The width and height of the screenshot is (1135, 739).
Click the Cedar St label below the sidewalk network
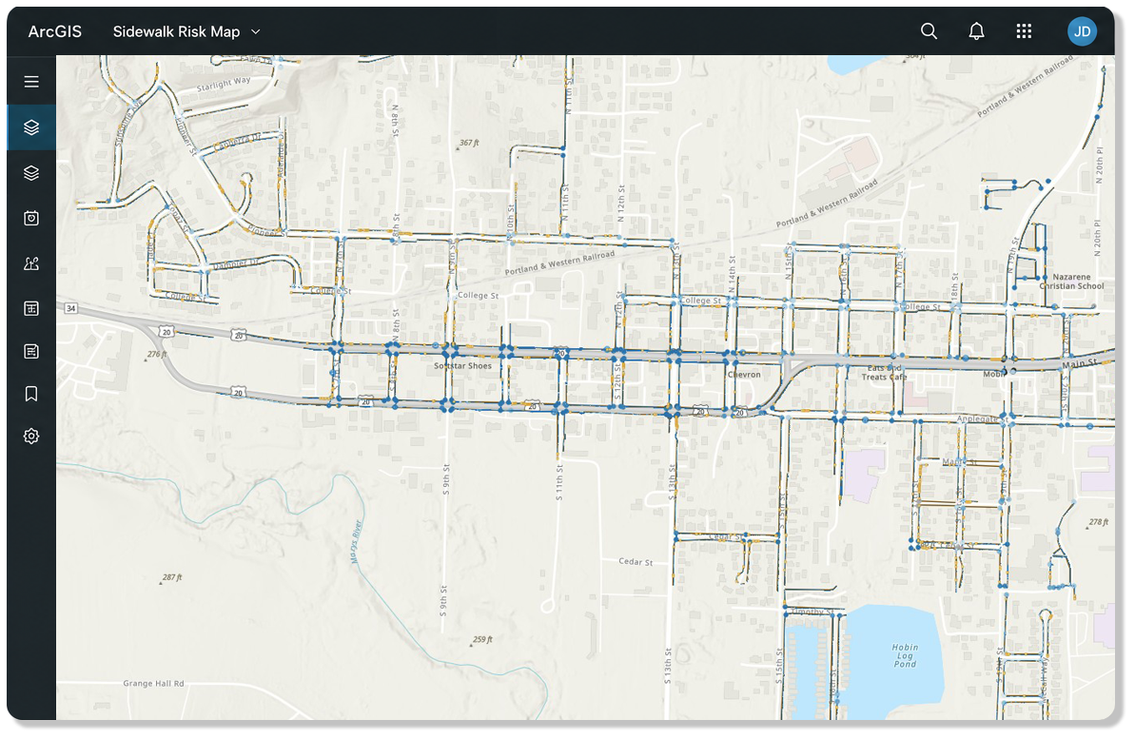coord(636,562)
